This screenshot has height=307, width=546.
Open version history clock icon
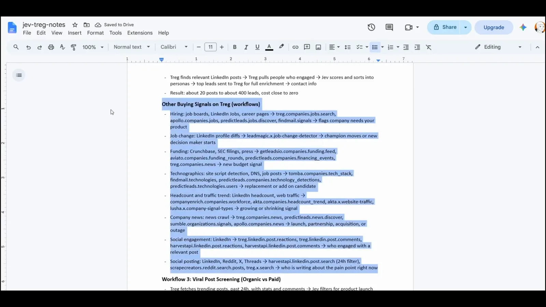click(x=371, y=27)
